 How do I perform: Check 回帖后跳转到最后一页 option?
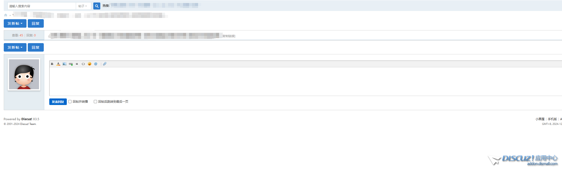point(95,102)
